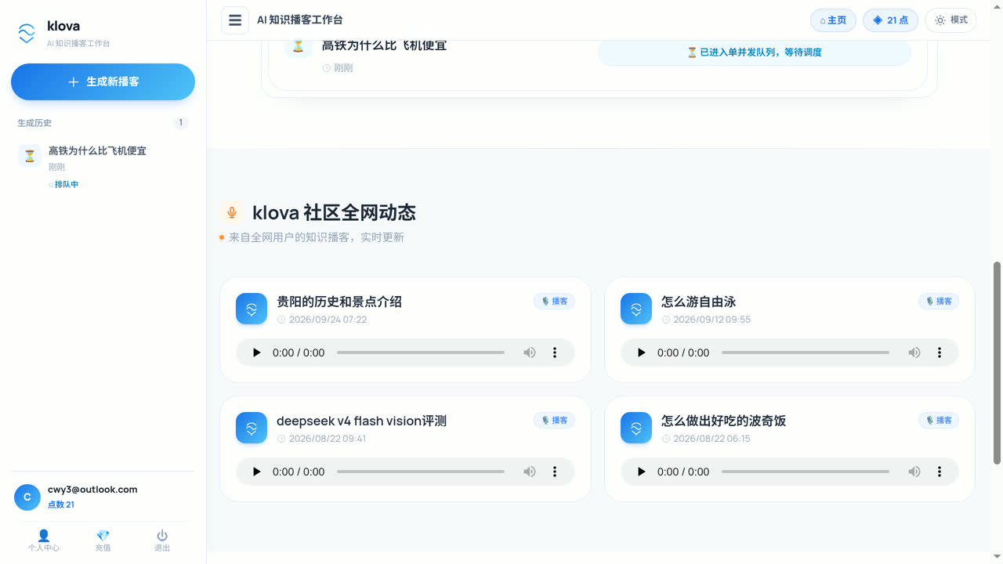The image size is (1003, 564).
Task: Play the 贵阳的历史和景点介绍 podcast
Action: tap(256, 352)
